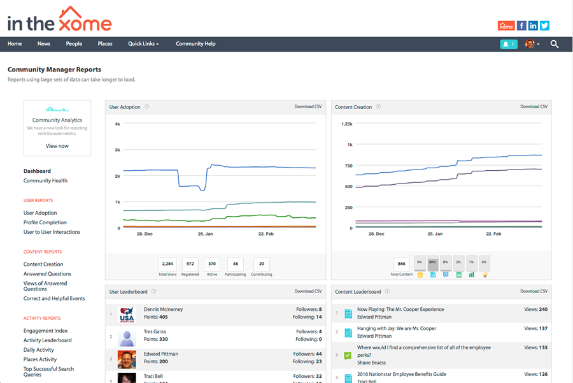Screen dimensions: 573x383
Task: Open Community Help in navigation bar
Action: [x=195, y=44]
